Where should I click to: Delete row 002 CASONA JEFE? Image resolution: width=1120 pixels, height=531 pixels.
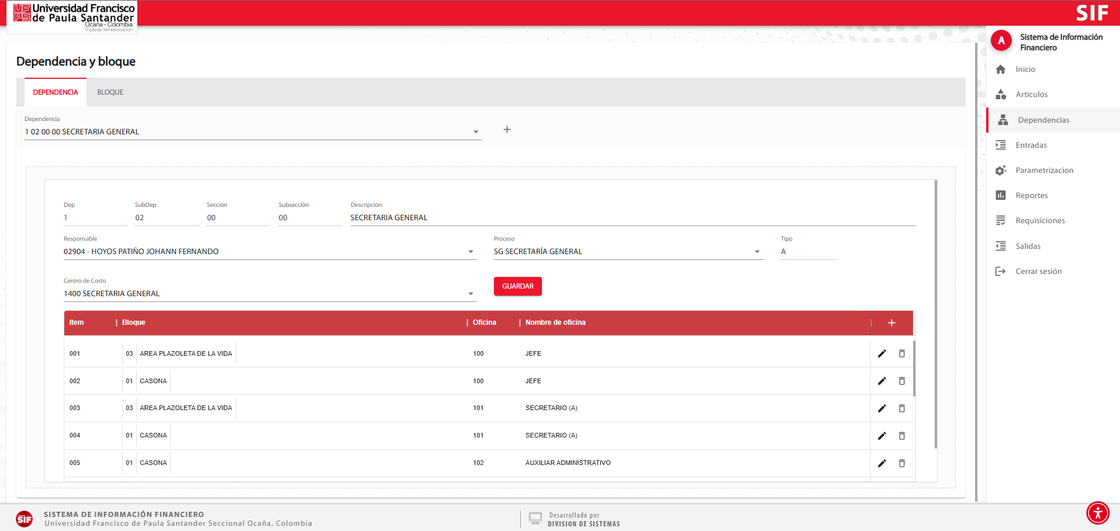coord(902,381)
